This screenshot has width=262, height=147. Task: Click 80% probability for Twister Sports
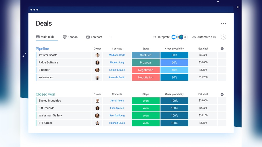coord(174,55)
